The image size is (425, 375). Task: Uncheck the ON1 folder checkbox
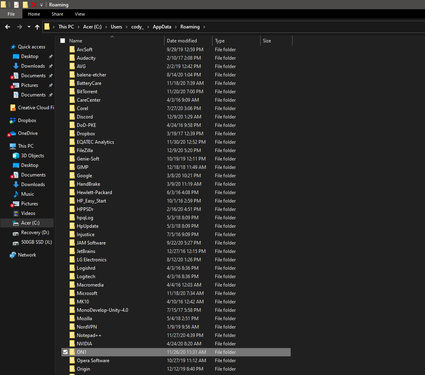pos(66,352)
